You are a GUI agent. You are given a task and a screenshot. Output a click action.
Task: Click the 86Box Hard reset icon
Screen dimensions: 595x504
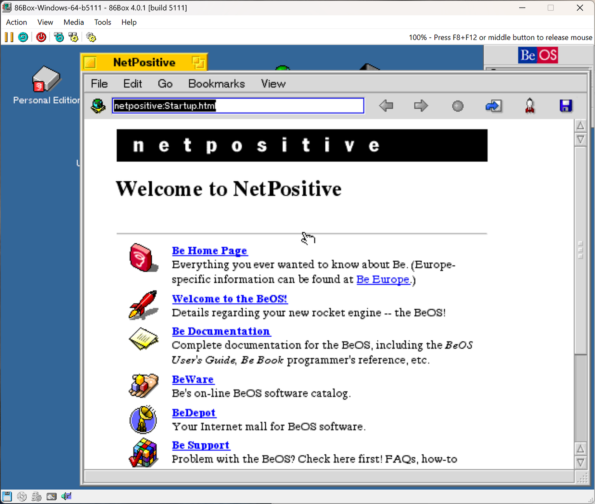click(23, 37)
